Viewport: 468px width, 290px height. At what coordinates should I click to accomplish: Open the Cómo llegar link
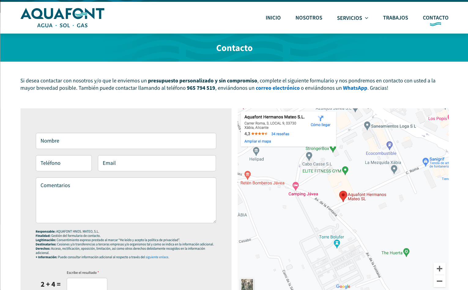(x=321, y=125)
